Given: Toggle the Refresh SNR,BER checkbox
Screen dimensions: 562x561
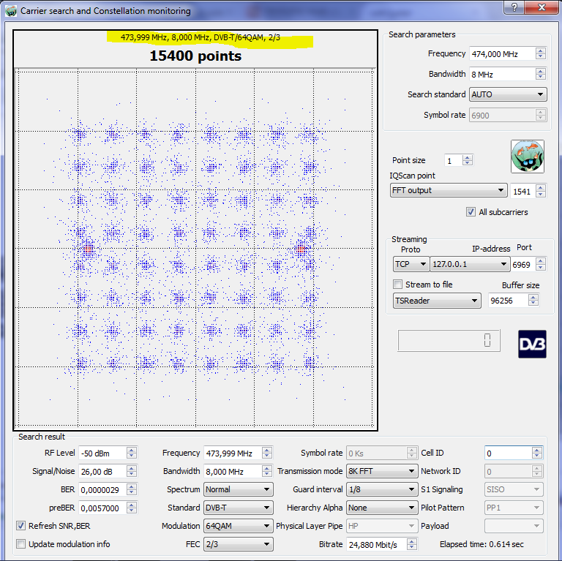Looking at the screenshot, I should tap(21, 525).
